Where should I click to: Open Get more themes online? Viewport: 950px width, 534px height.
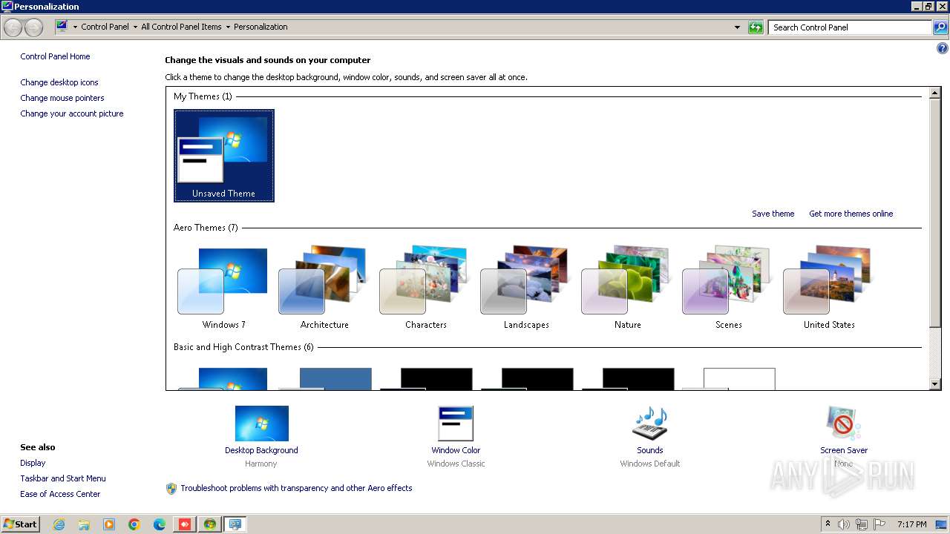point(851,214)
